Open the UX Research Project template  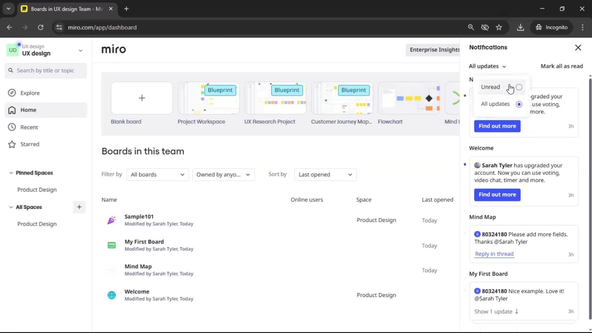(x=275, y=98)
